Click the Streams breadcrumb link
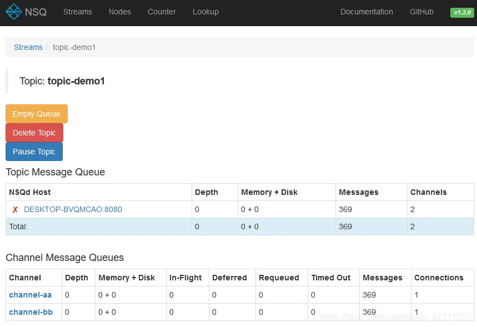The height and width of the screenshot is (327, 477). 28,47
